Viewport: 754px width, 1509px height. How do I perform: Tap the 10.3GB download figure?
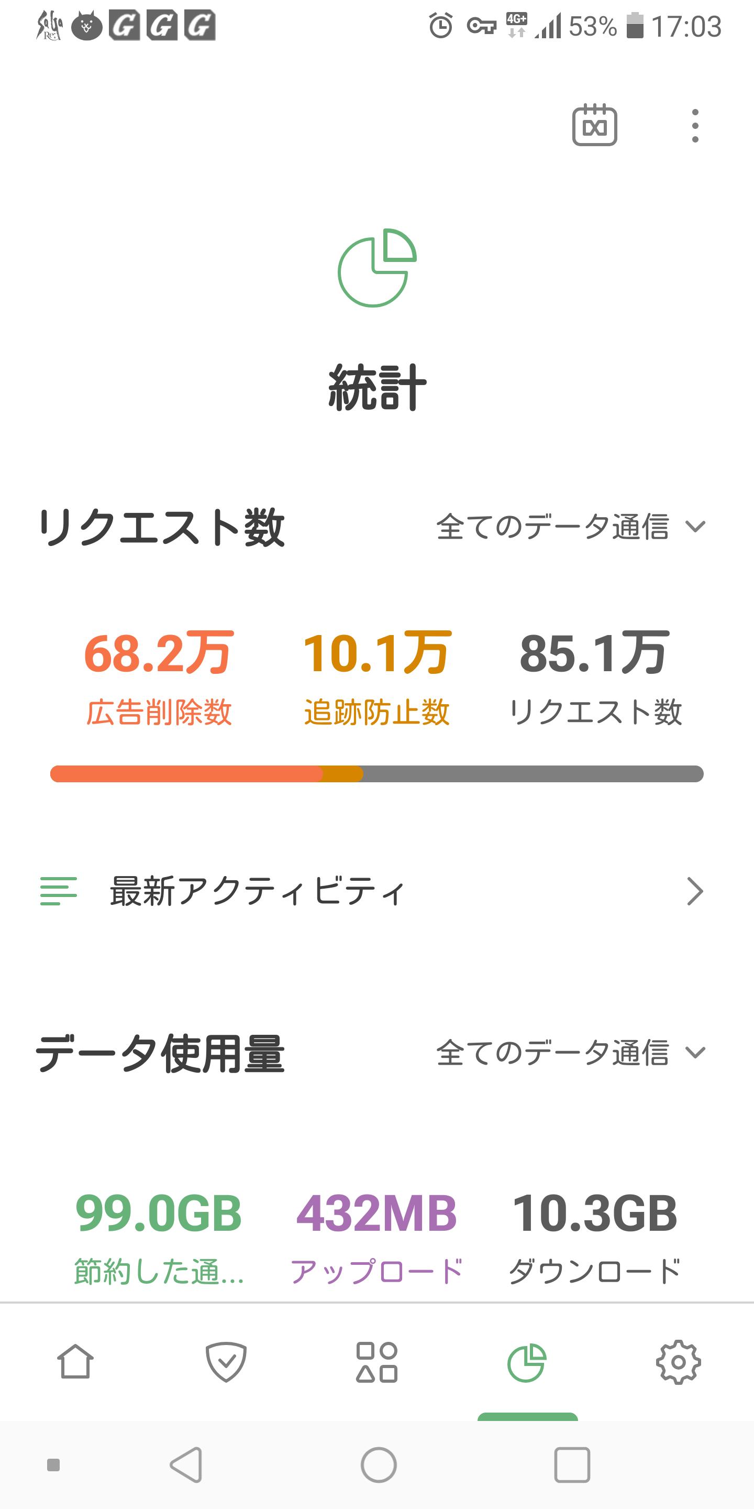[x=594, y=1212]
